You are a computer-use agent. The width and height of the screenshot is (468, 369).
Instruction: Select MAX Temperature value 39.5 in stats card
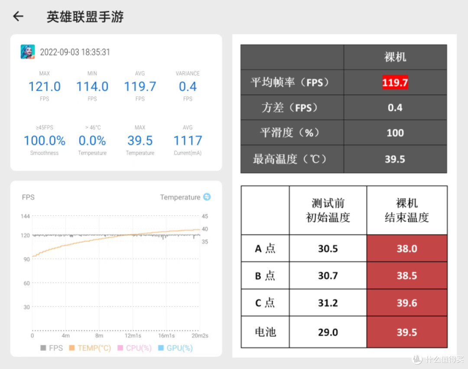[140, 140]
